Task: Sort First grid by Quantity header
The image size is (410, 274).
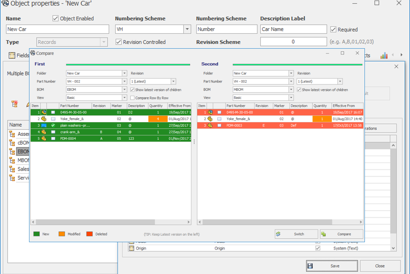Action: point(158,106)
